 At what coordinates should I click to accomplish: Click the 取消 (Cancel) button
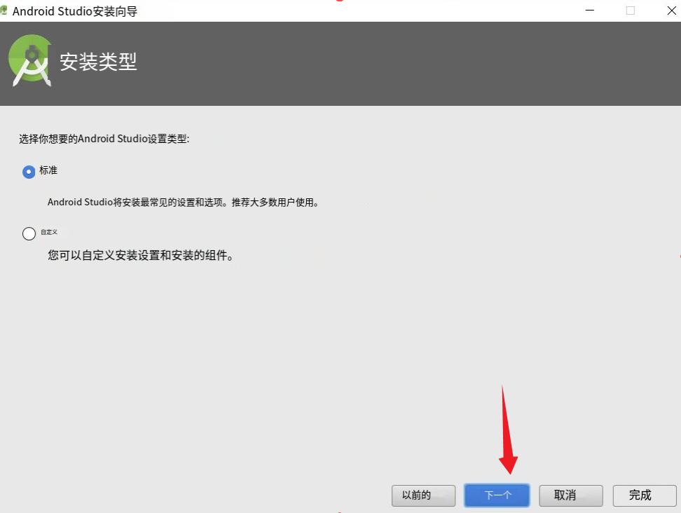(571, 495)
